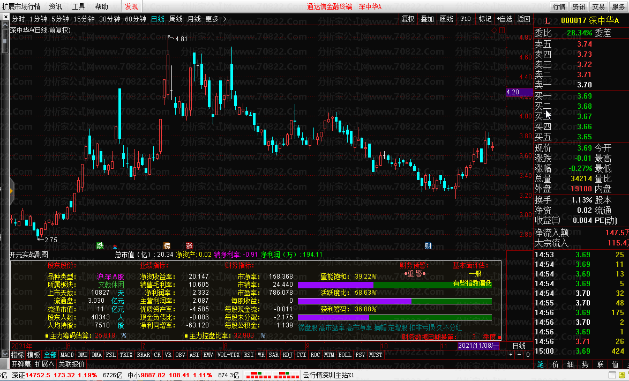
Task: Switch to the 势 trend tab
Action: tap(585, 364)
